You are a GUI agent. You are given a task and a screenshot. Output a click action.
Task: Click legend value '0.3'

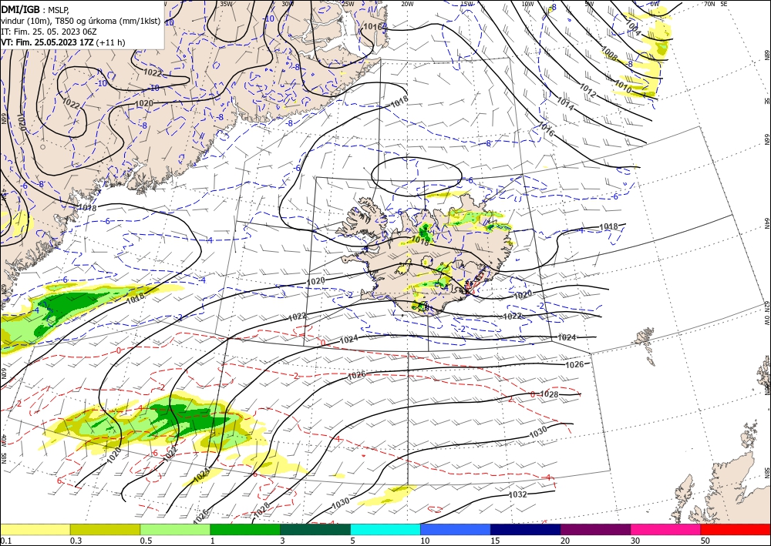click(76, 541)
